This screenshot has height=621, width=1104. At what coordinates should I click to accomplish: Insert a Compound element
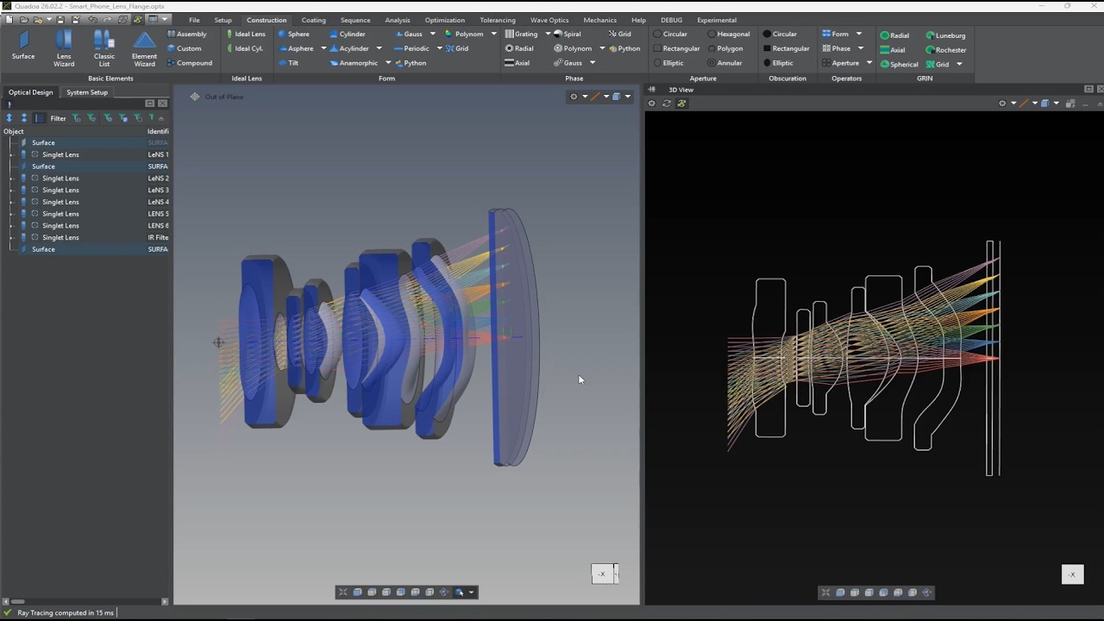(x=190, y=63)
